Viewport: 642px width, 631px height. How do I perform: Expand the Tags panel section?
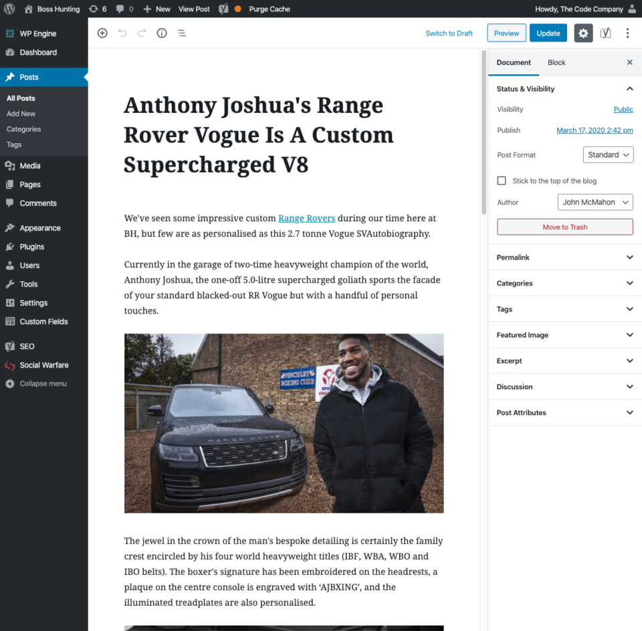click(x=565, y=309)
